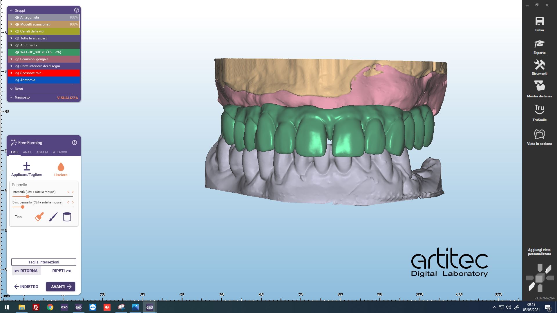Hide the WAX-UP_SUP.stl group
The width and height of the screenshot is (557, 313).
coord(17,52)
